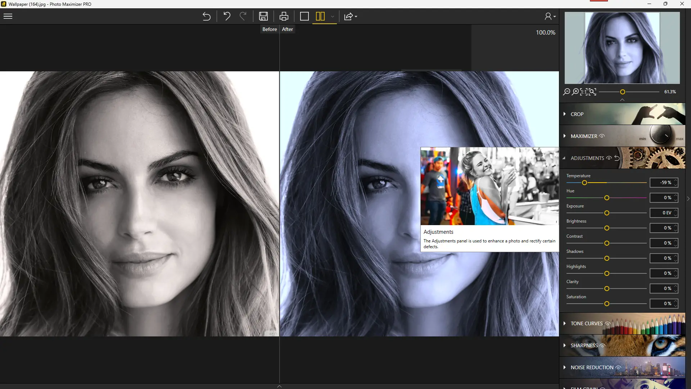Toggle Maximizer eye visibility icon

(x=602, y=136)
